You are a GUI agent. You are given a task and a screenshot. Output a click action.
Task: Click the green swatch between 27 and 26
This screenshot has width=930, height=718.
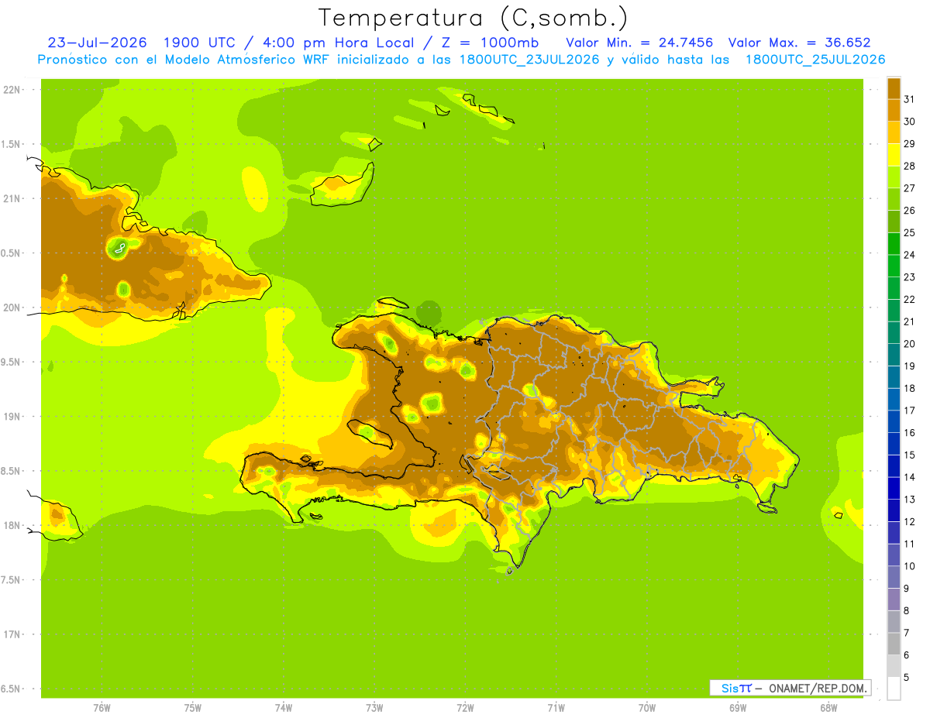pos(894,199)
